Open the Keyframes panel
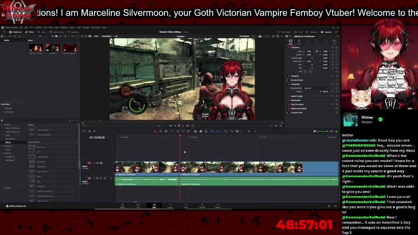The width and height of the screenshot is (418, 235). (74, 32)
